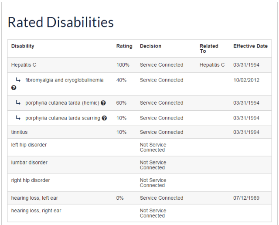Click the Effective Date column header
The image size is (279, 225).
(250, 46)
